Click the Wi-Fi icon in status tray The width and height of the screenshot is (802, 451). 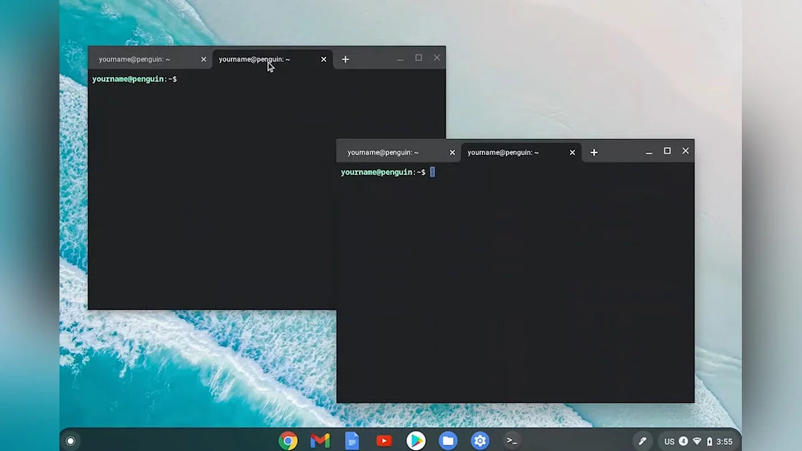[x=697, y=441]
